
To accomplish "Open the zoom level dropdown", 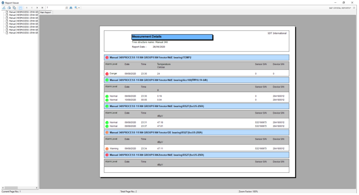I will (x=77, y=7).
